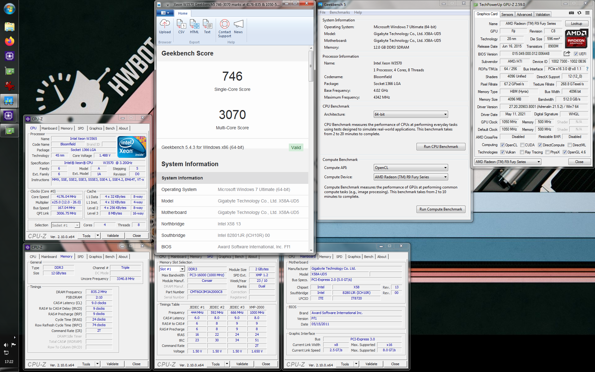Open Contact Support in ribbon
The height and width of the screenshot is (372, 595).
point(225,28)
